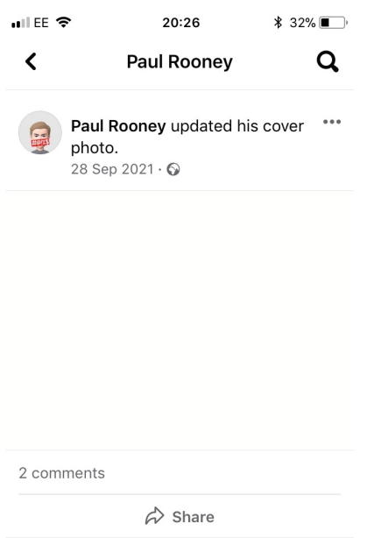The height and width of the screenshot is (538, 374).
Task: Tap the back arrow in header
Action: (31, 61)
